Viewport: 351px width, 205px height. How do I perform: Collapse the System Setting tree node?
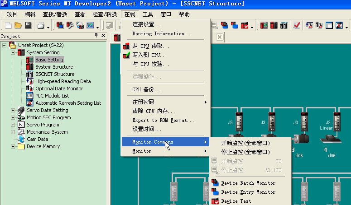pos(13,52)
